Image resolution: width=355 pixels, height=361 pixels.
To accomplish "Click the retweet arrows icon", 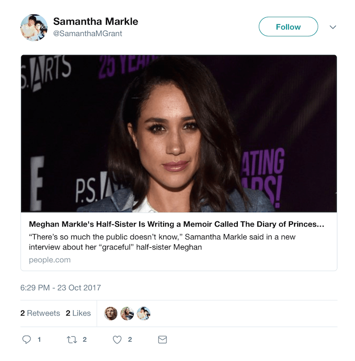I will coord(72,340).
